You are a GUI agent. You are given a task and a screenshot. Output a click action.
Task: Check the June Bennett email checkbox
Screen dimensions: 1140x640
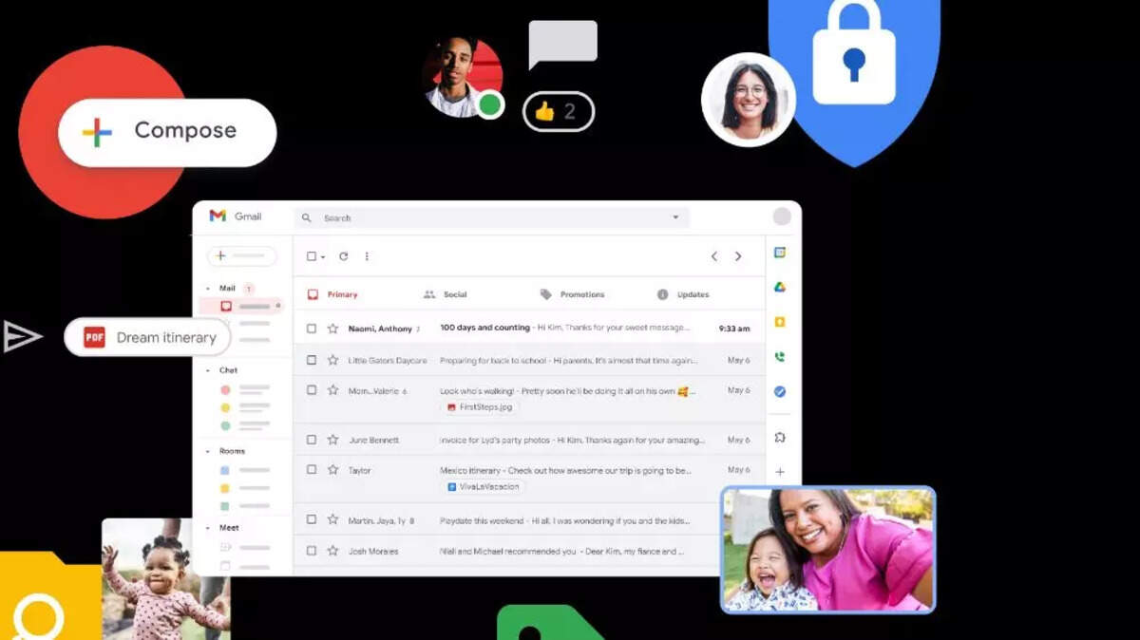[x=311, y=440]
